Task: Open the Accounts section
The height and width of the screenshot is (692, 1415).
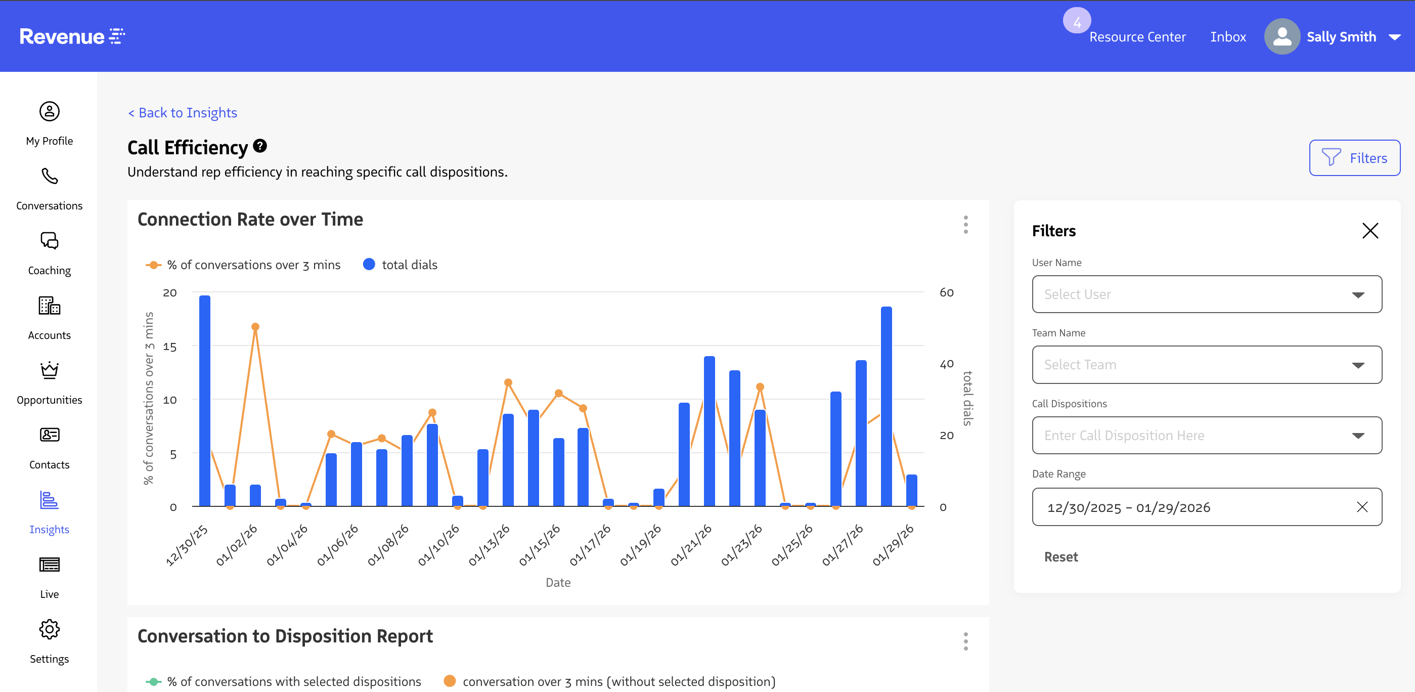Action: pos(49,316)
